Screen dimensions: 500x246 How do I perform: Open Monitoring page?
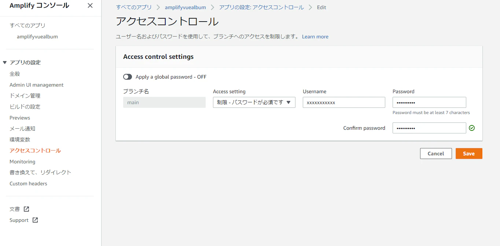click(x=22, y=162)
